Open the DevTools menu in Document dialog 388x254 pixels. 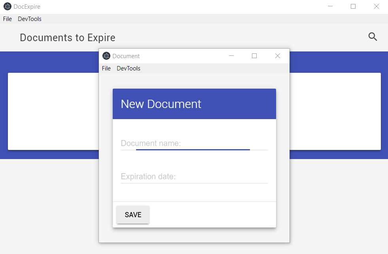pyautogui.click(x=128, y=68)
